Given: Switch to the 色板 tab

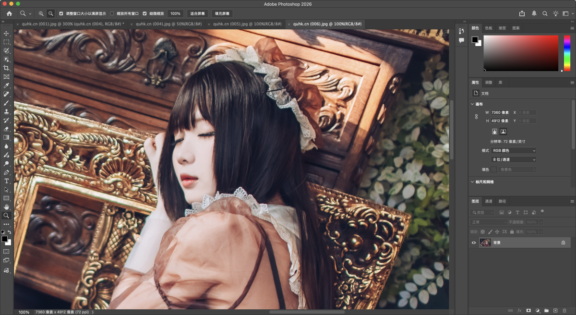Looking at the screenshot, I should click(x=489, y=28).
